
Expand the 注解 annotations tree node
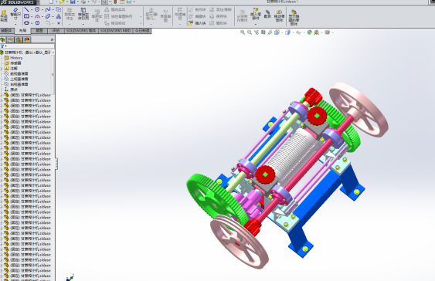coord(2,68)
